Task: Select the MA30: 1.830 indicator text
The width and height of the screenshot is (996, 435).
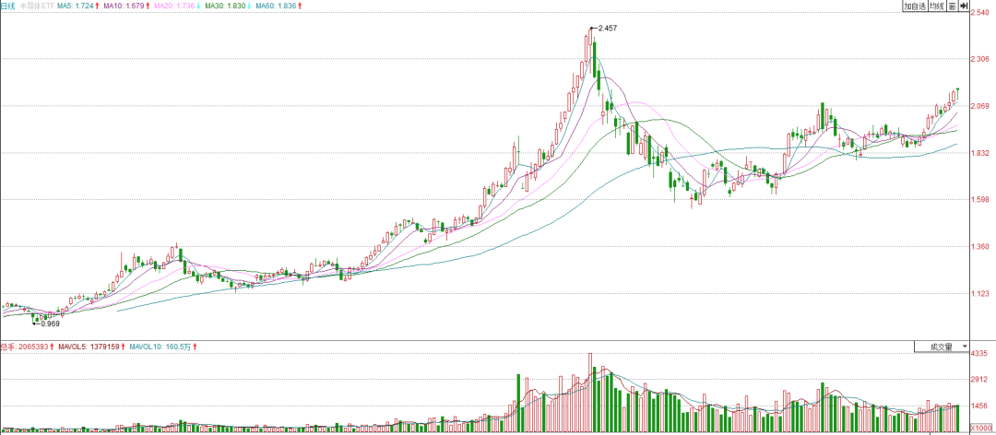Action: [228, 6]
